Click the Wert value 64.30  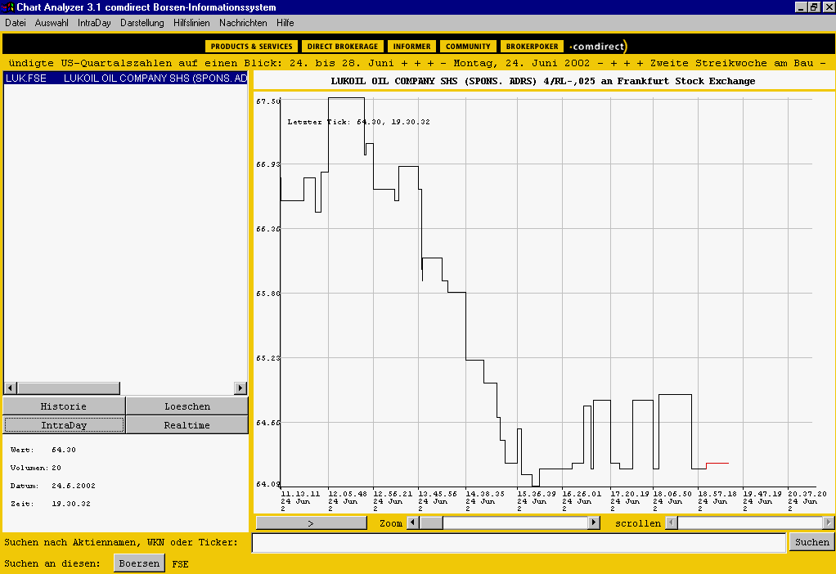click(x=64, y=450)
